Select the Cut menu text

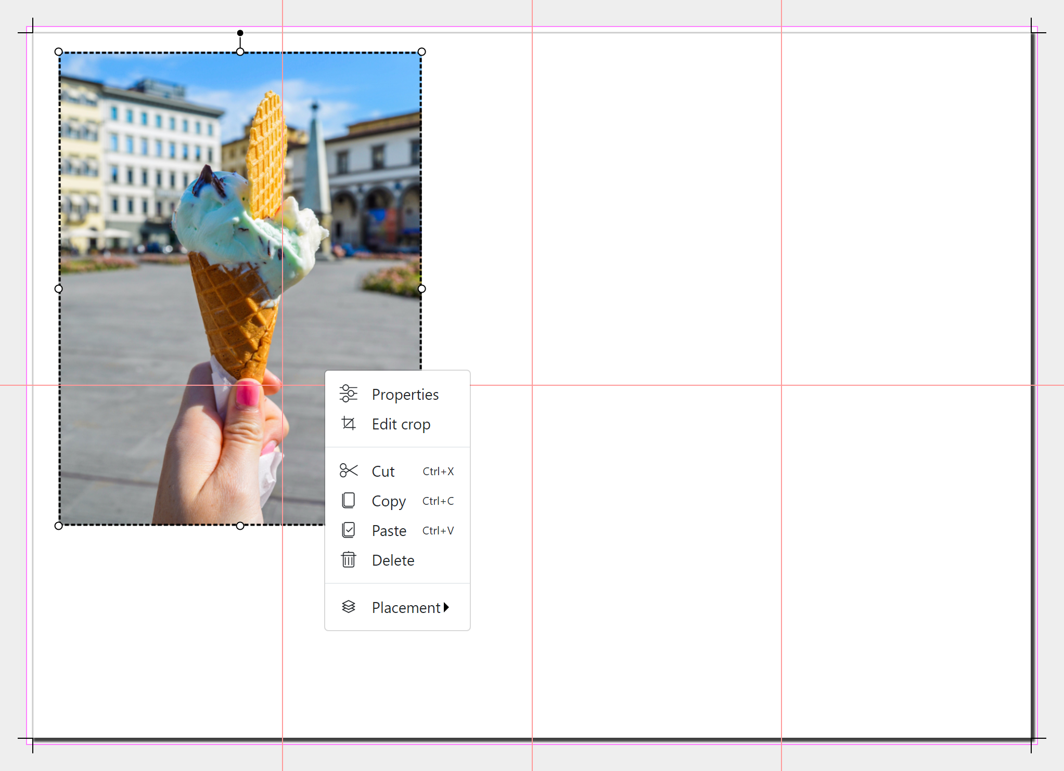coord(383,472)
